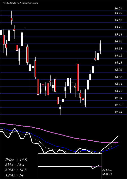Click the highest red candle near 15.67

tap(11, 19)
